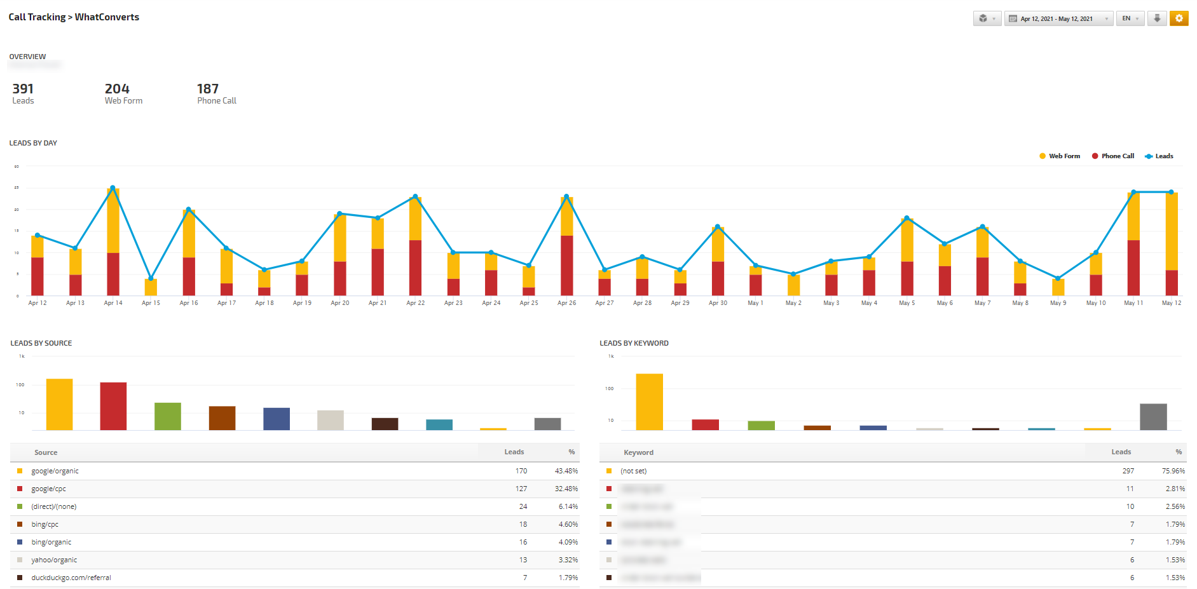
Task: Click the green bar in Leads by Source chart
Action: coord(168,416)
